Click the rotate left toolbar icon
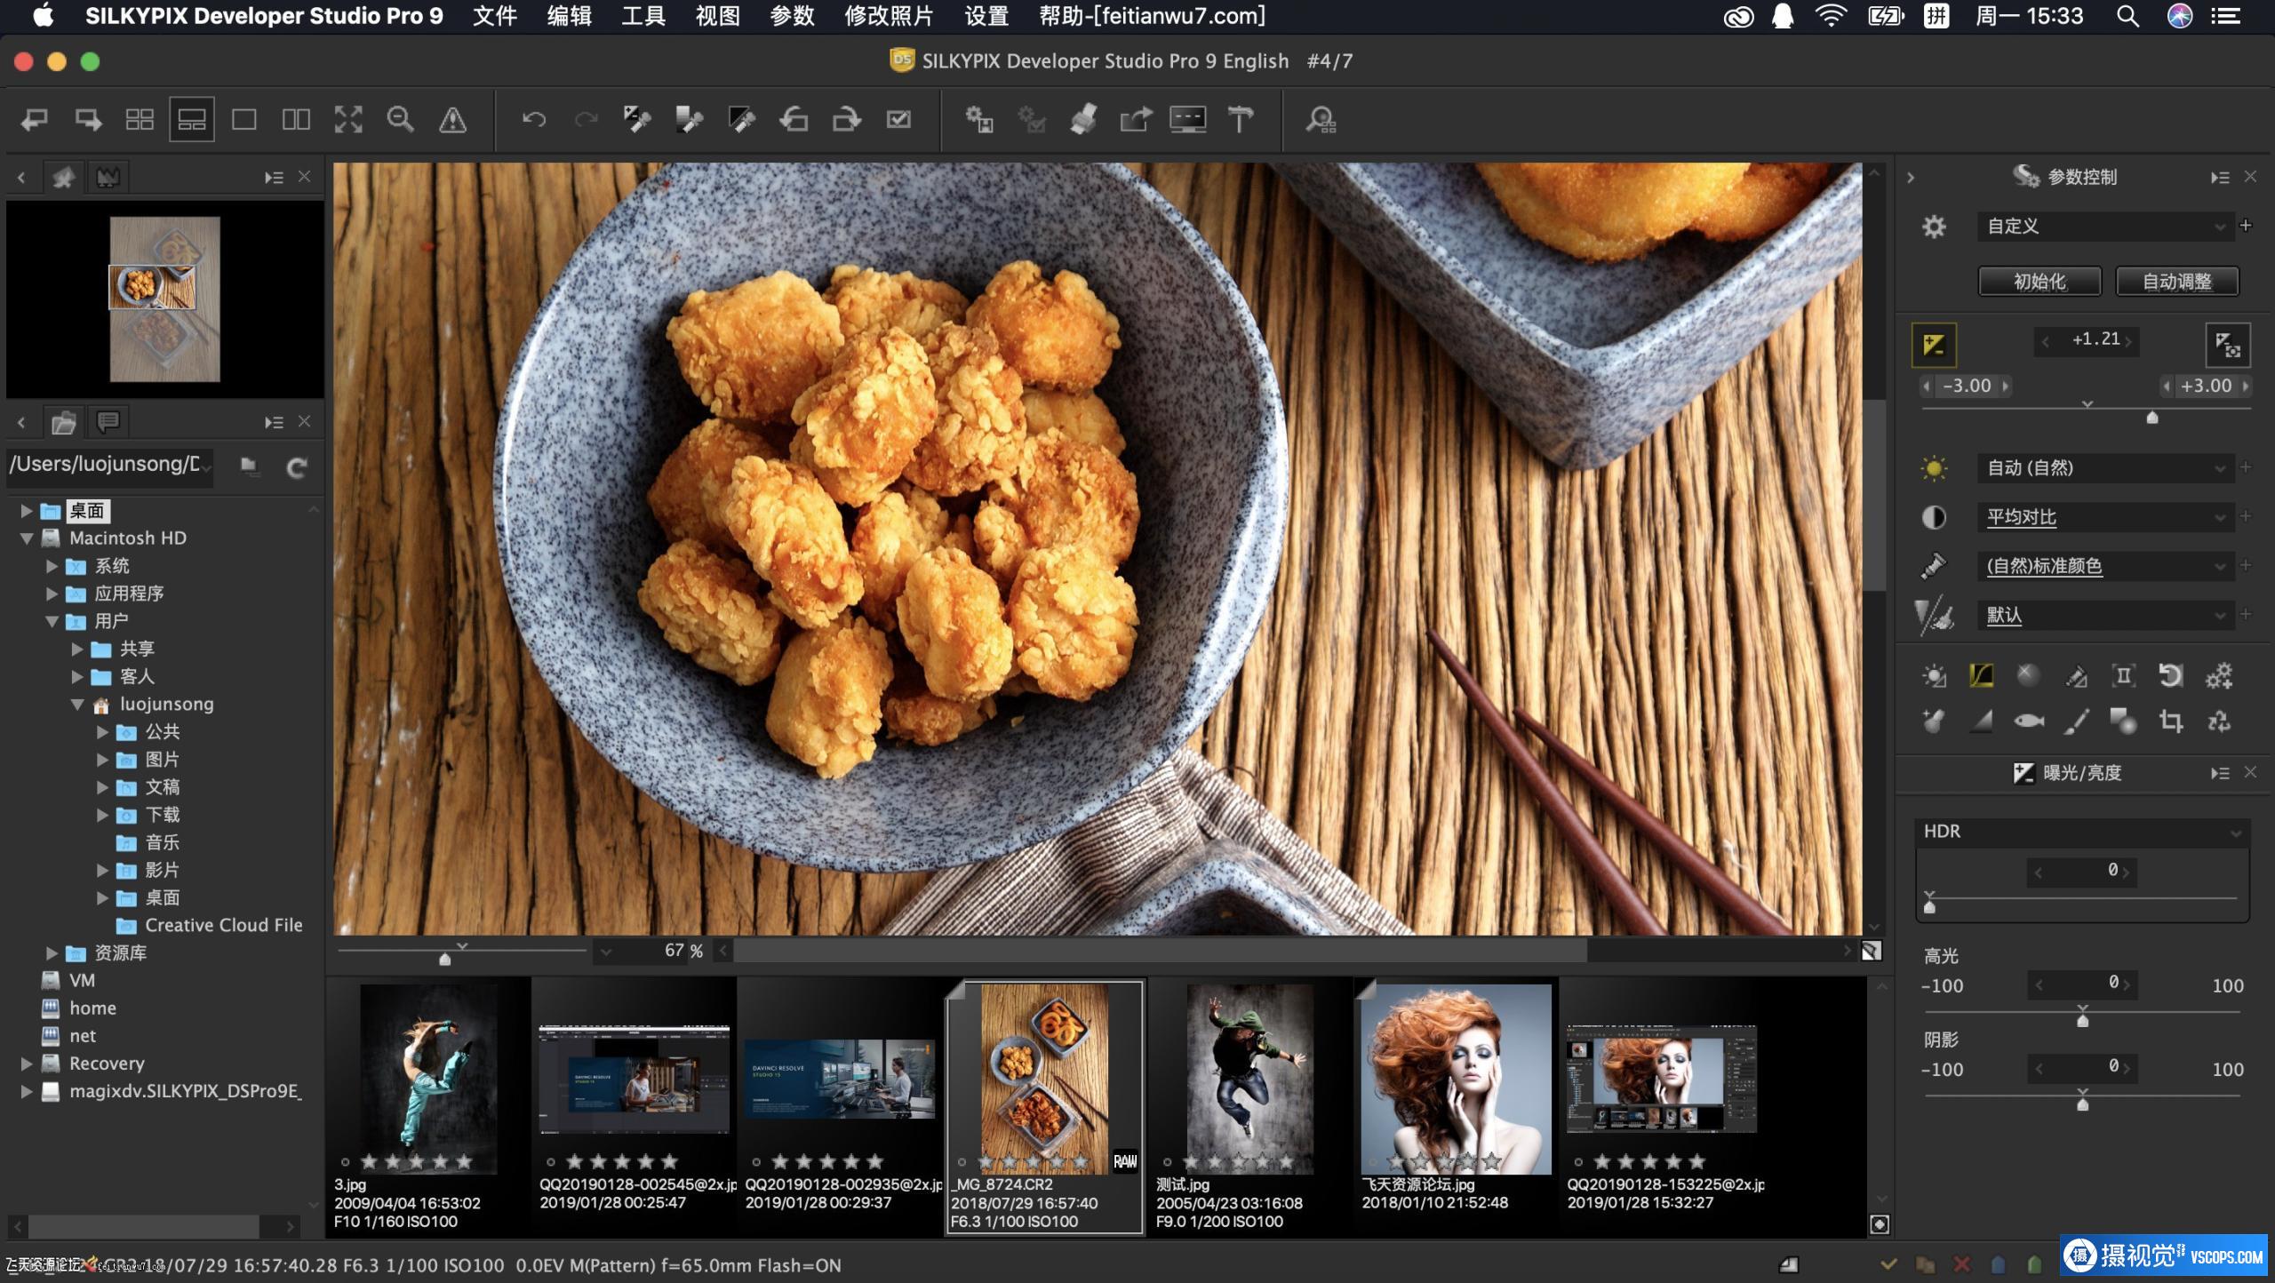This screenshot has width=2275, height=1283. coord(794,119)
